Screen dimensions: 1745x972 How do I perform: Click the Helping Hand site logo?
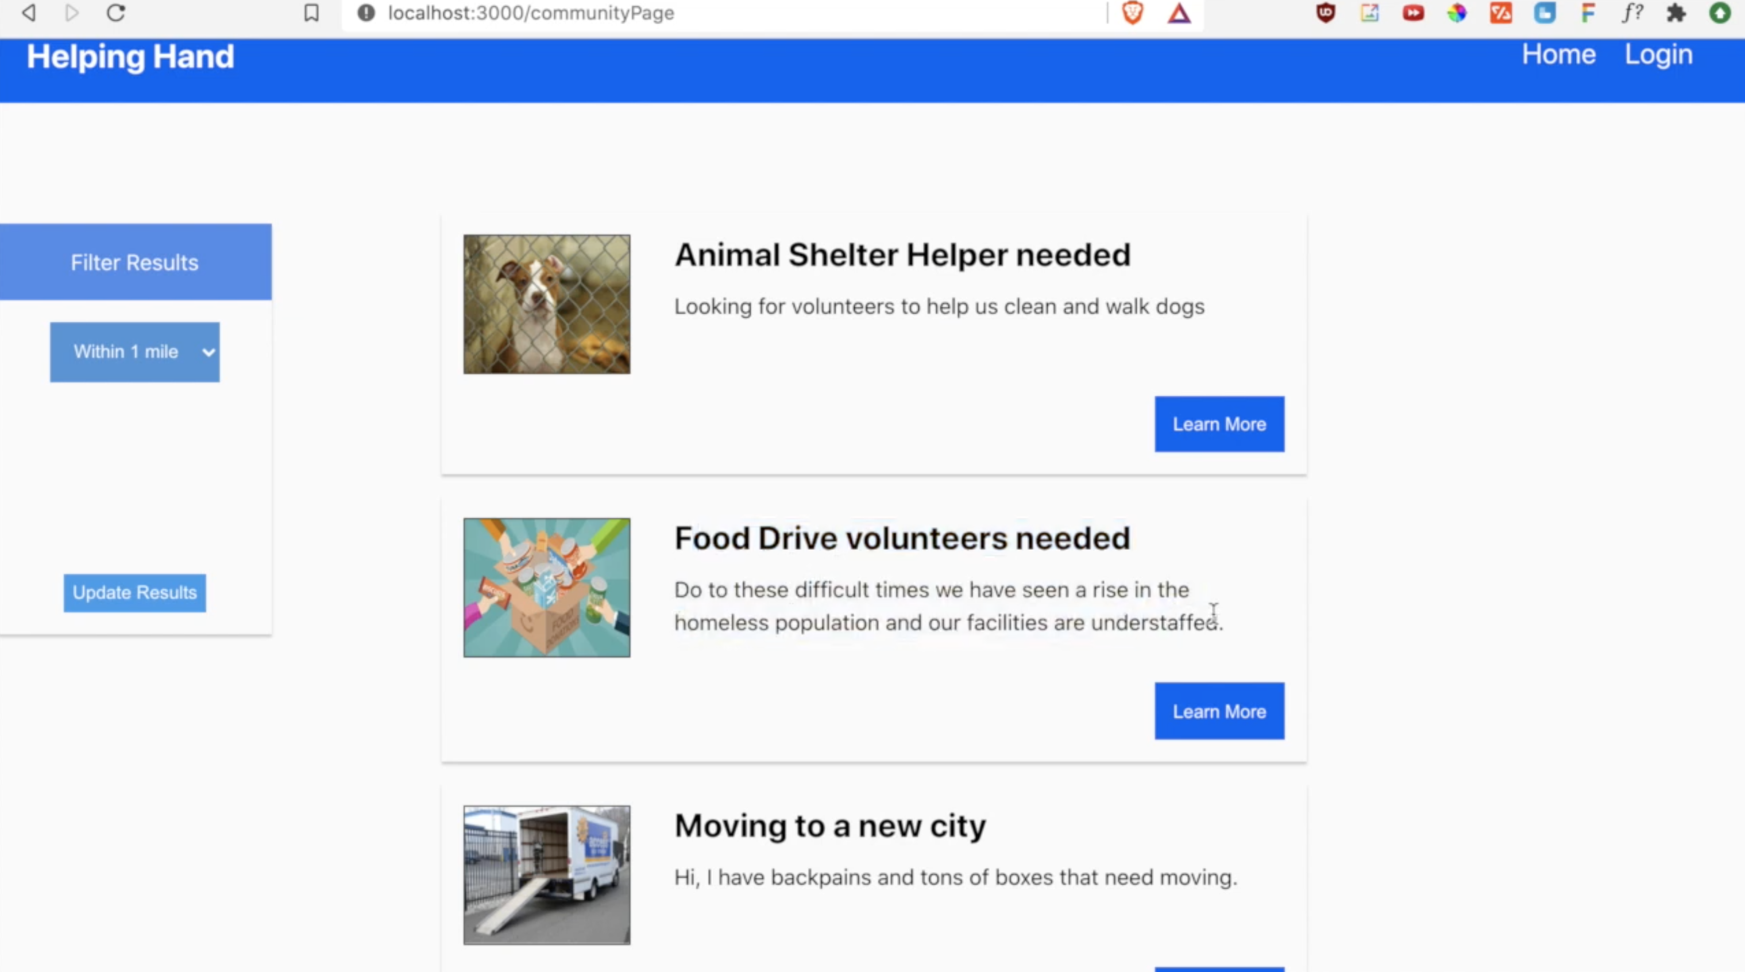130,56
